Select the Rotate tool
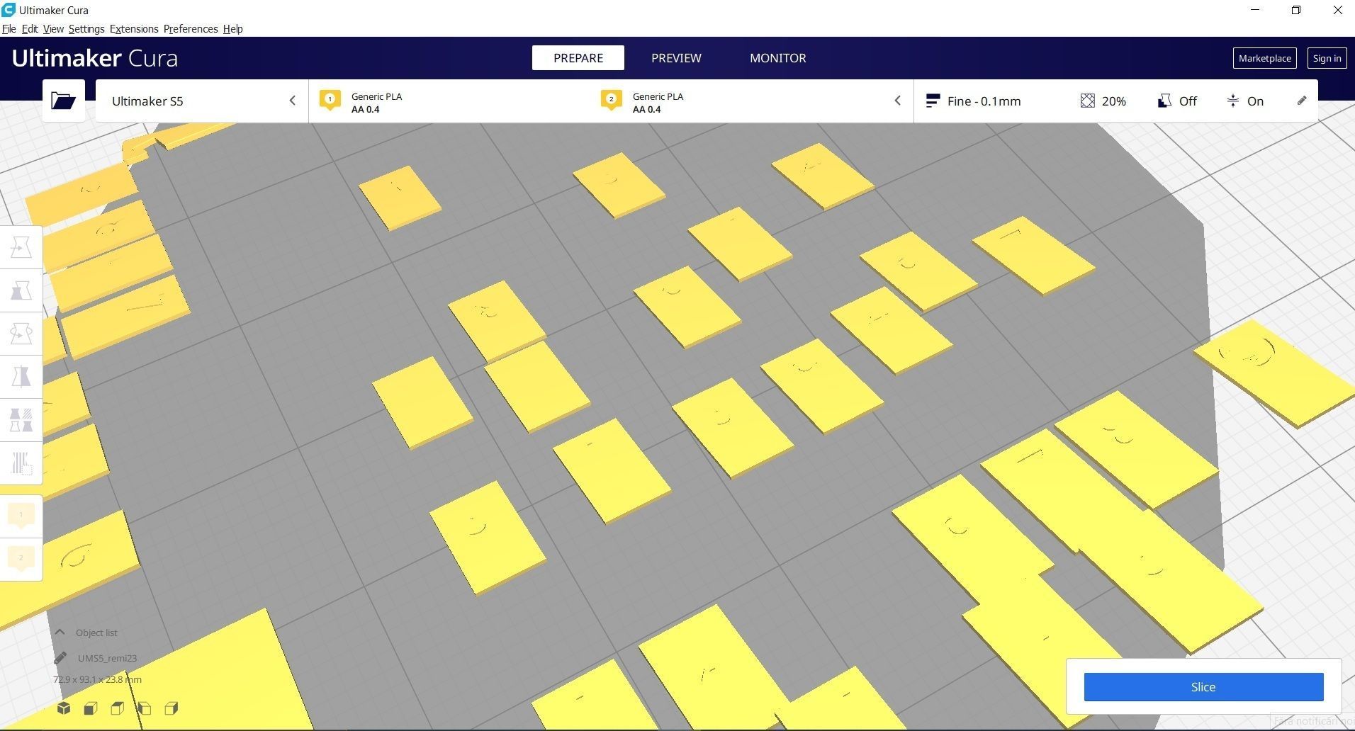 [x=21, y=334]
